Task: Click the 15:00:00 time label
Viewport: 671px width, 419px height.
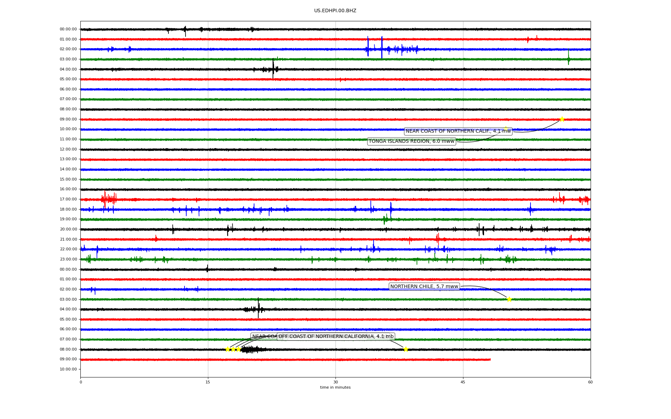Action: 68,179
